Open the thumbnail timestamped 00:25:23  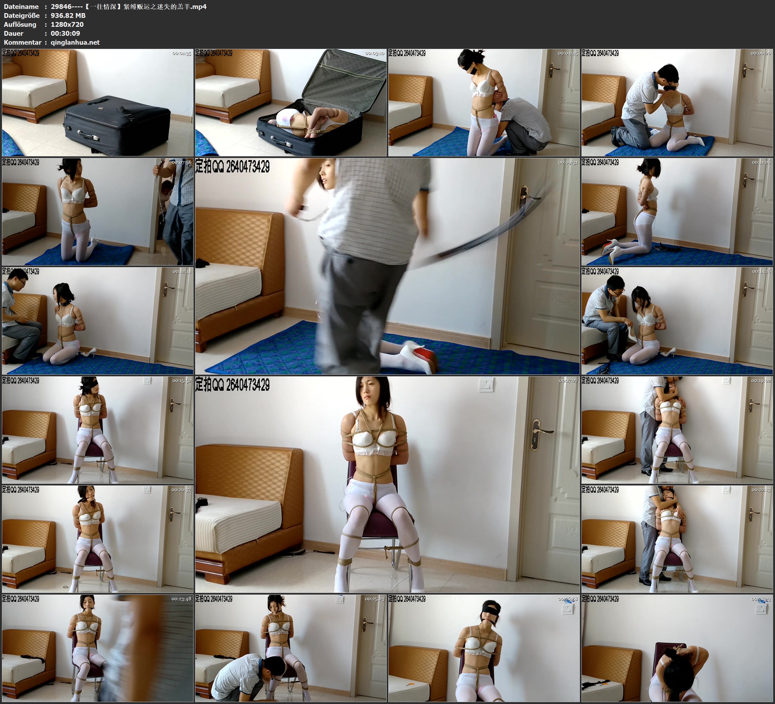pos(291,648)
